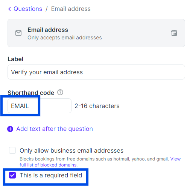Uncheck the This is a required field box
This screenshot has height=186, width=190.
pos(12,175)
